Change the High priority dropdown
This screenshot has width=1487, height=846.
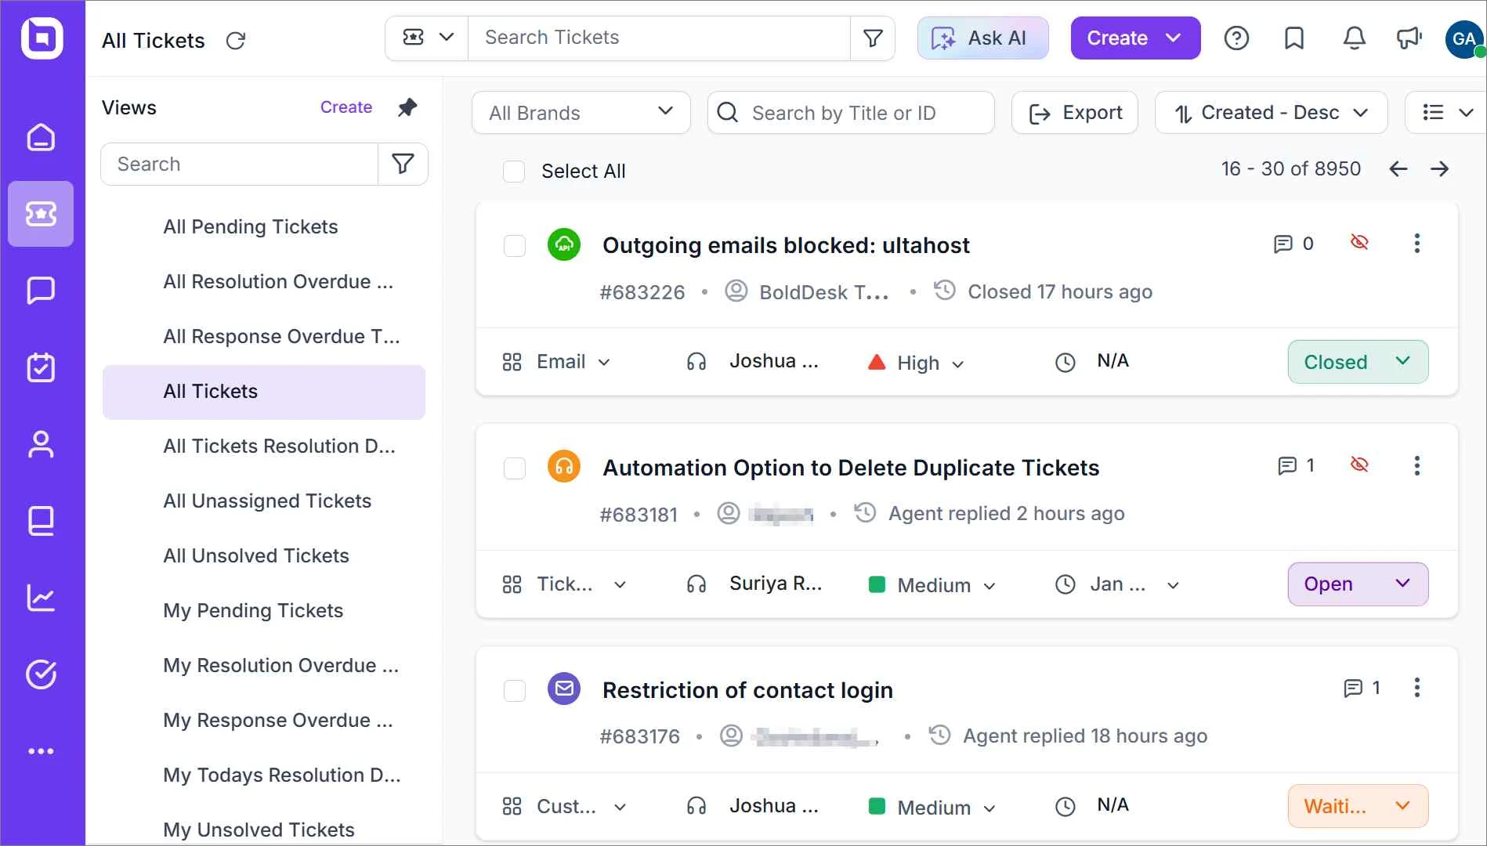(917, 363)
